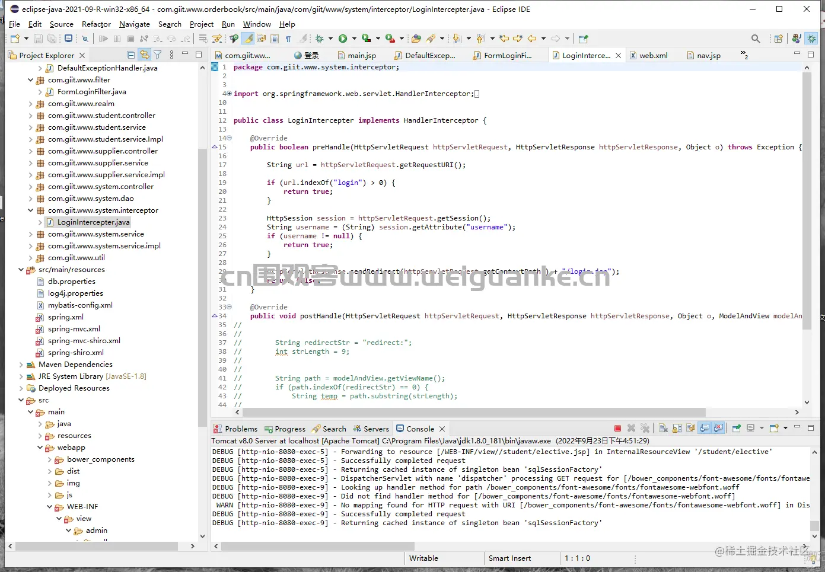825x572 pixels.
Task: Toggle Block Selection Mode icon
Action: tap(275, 39)
